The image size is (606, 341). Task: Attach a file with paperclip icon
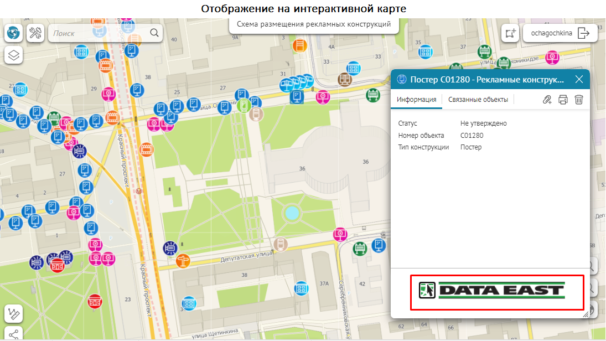[x=547, y=100]
